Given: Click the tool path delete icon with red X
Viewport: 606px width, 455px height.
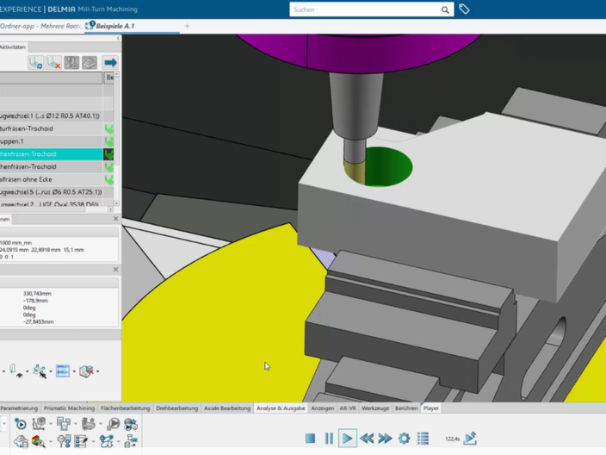Looking at the screenshot, I should [x=53, y=63].
